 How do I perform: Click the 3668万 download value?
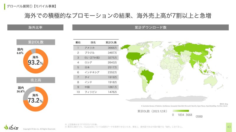(112, 48)
